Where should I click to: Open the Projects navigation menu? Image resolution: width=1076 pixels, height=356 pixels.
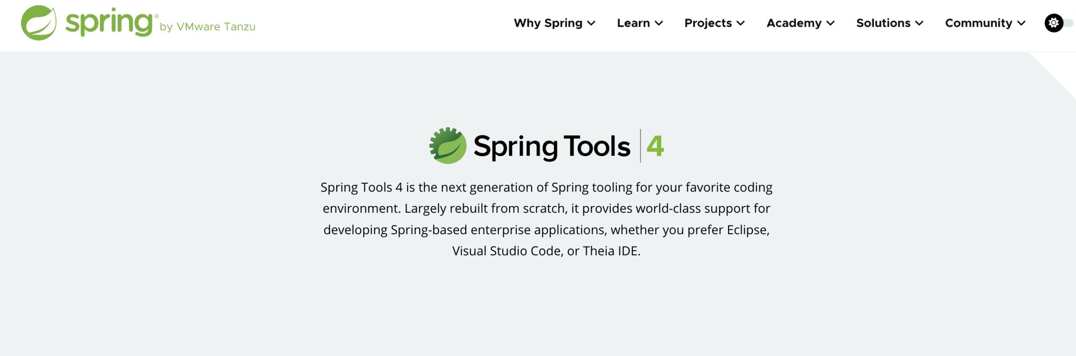[708, 23]
